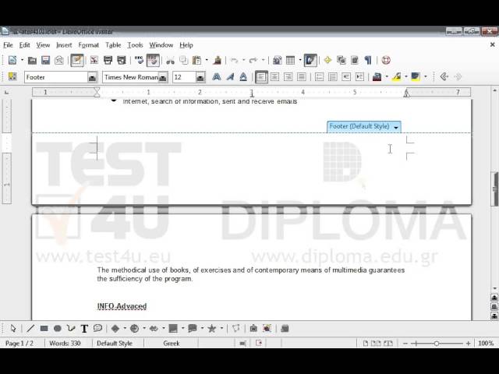Toggle Justified alignment
The height and width of the screenshot is (374, 499).
(302, 77)
